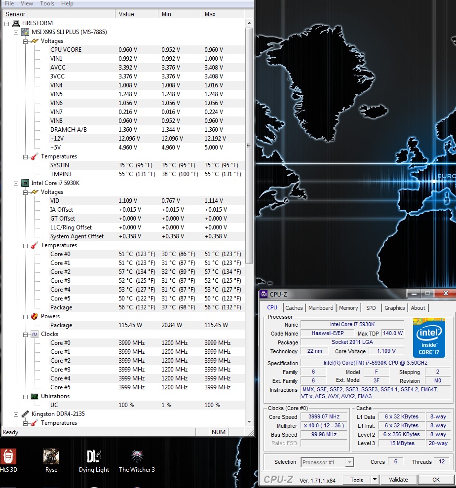Open the Help menu

pos(67,3)
